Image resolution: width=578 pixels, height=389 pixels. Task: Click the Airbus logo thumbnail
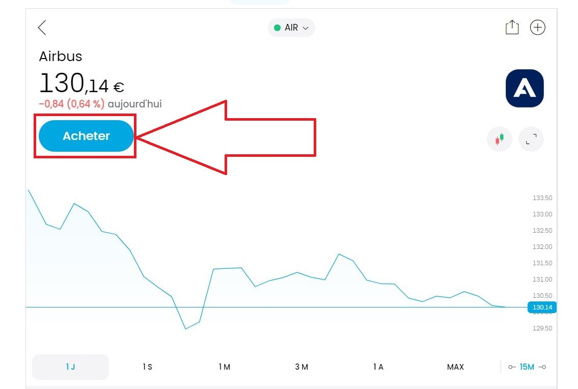(x=525, y=88)
